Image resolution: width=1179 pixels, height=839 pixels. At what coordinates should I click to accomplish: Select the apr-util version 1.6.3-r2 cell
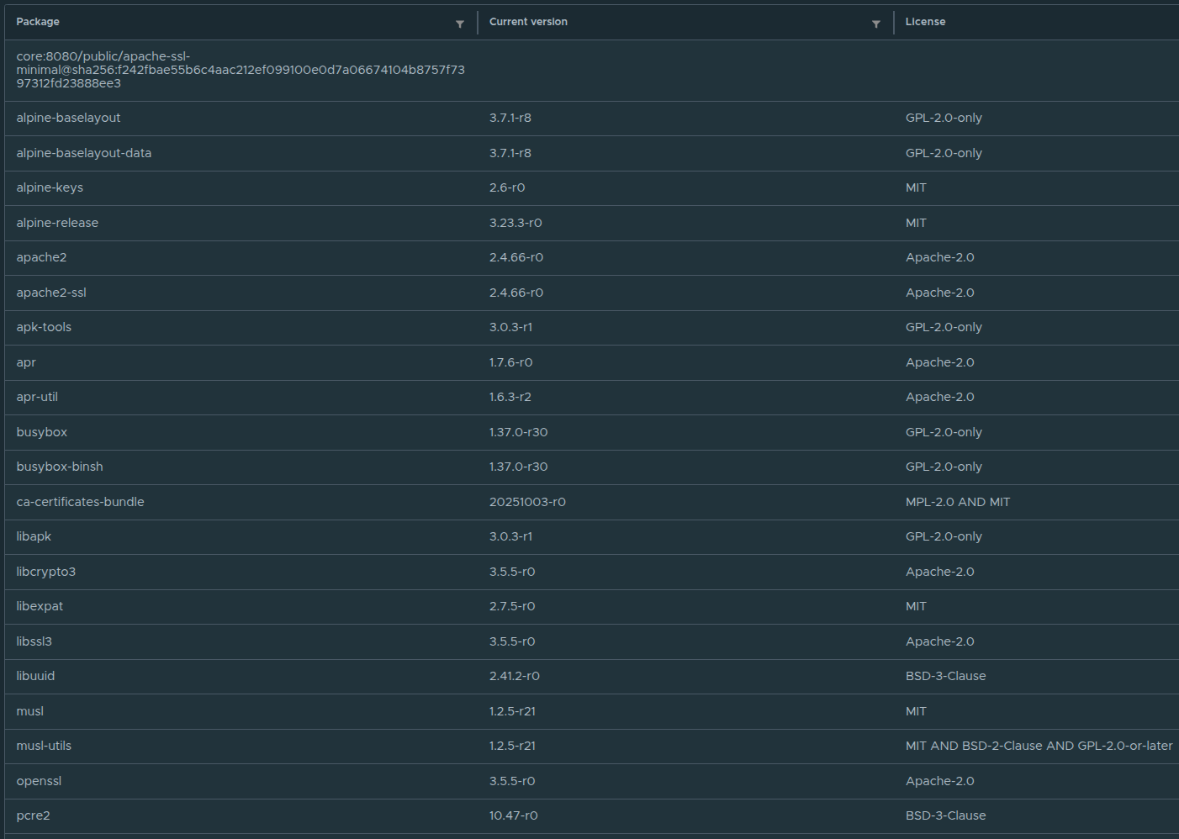[510, 398]
